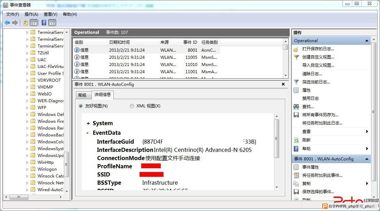The width and height of the screenshot is (380, 211).
Task: Click the Forward arrow in the toolbar
Action: [15, 23]
